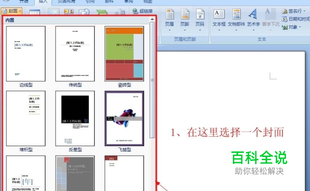310x191 pixels.
Task: Click the cover gallery scrollbar thumb
Action: [152, 80]
